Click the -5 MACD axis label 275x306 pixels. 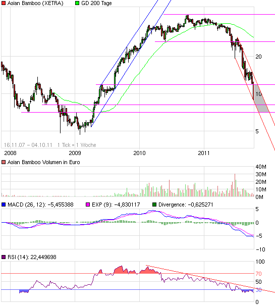[259, 236]
